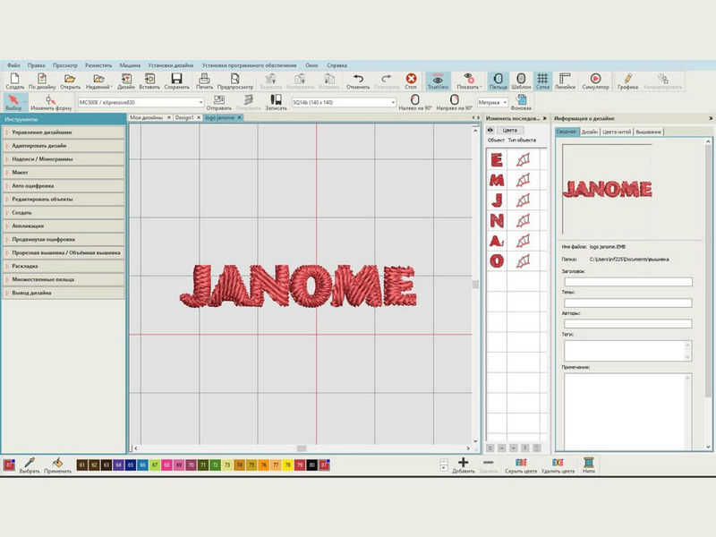Expand the Редактировать объекты section
Image resolution: width=716 pixels, height=537 pixels.
coord(64,199)
